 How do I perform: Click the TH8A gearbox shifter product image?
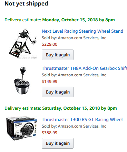click(x=22, y=80)
